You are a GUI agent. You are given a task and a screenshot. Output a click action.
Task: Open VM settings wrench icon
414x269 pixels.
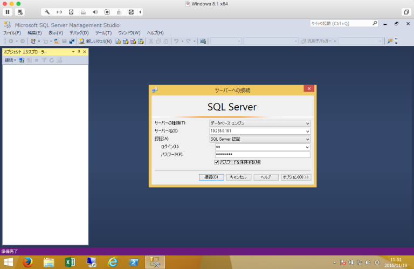click(x=47, y=12)
